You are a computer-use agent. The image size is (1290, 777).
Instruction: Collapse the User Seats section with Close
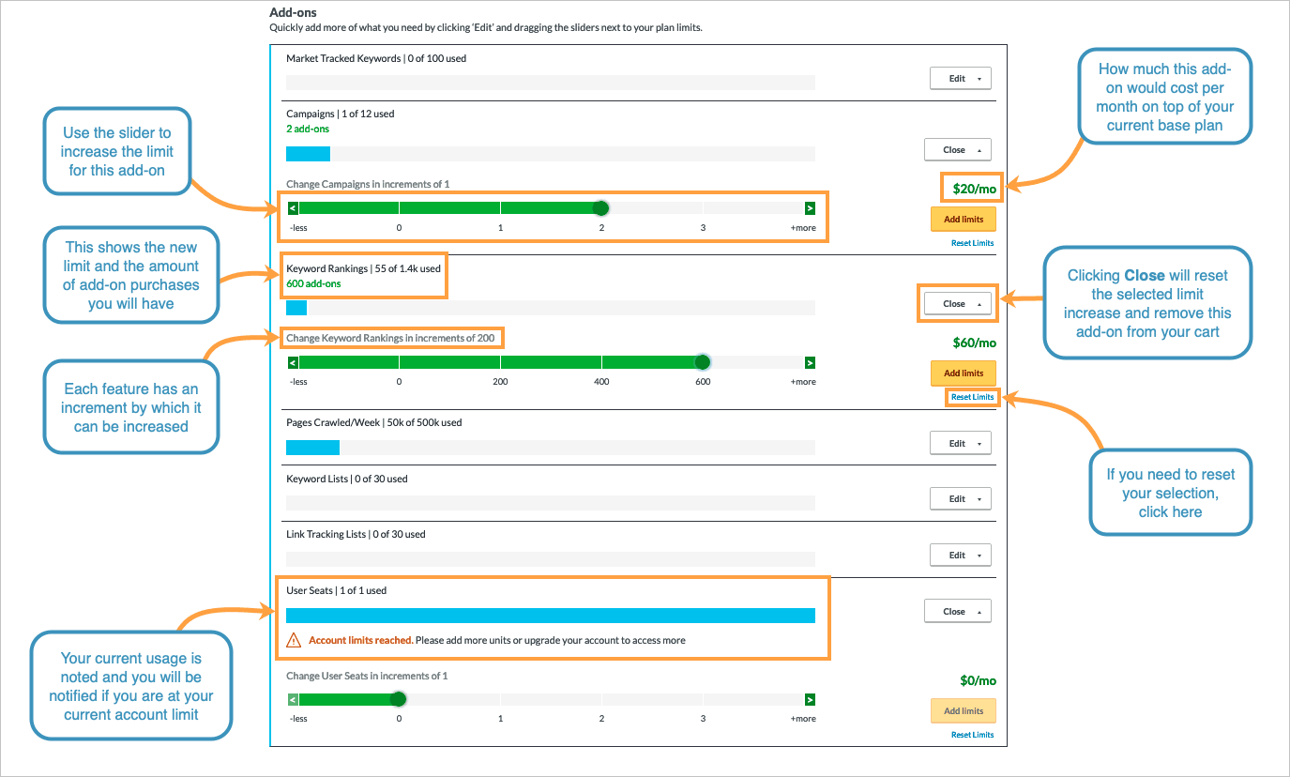957,610
